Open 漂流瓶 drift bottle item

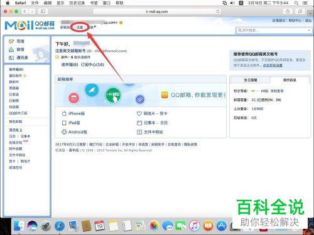[14, 130]
